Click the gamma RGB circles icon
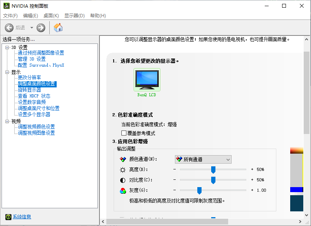The image size is (311, 226). [123, 191]
